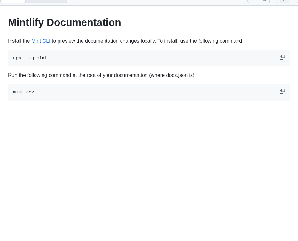Open the Mint CLI link
Screen dimensions: 298x241
(41, 41)
